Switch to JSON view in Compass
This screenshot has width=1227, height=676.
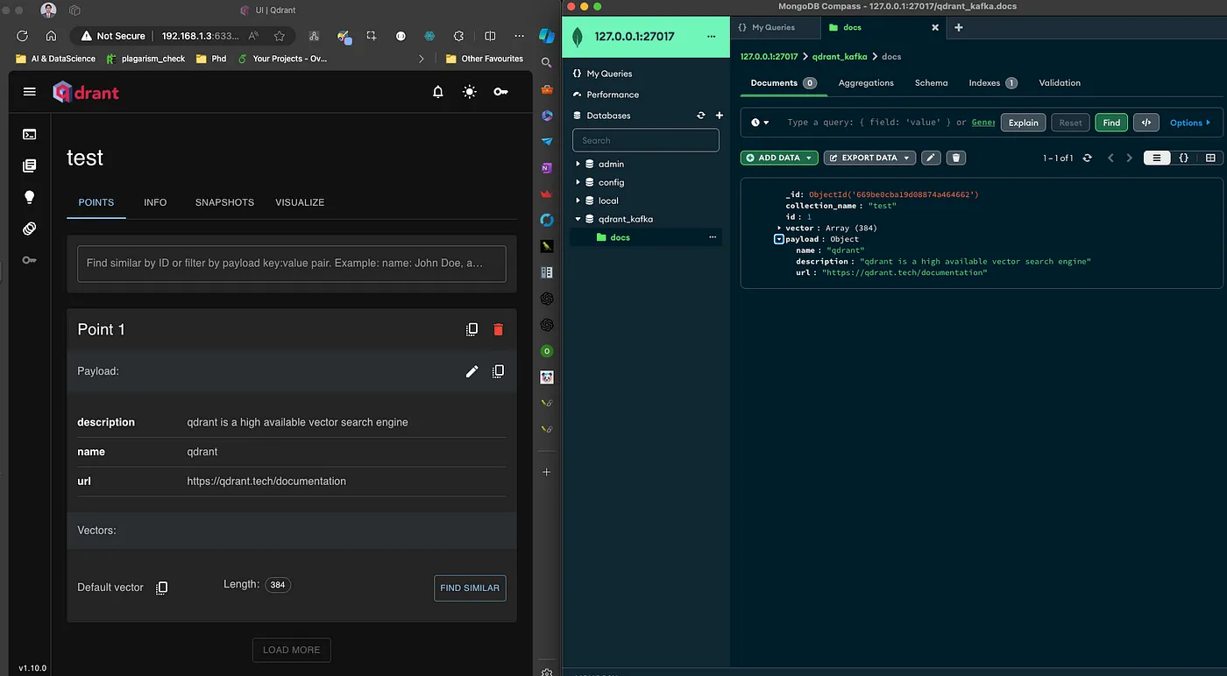(x=1183, y=158)
